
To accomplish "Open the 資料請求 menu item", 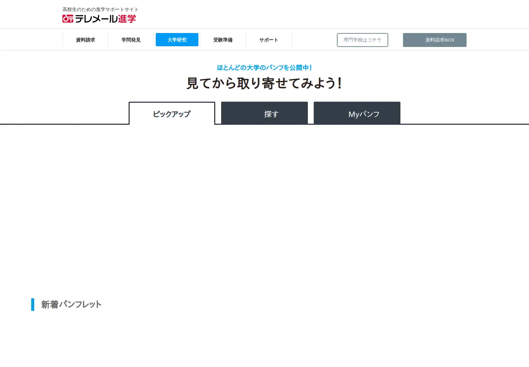I will (86, 40).
